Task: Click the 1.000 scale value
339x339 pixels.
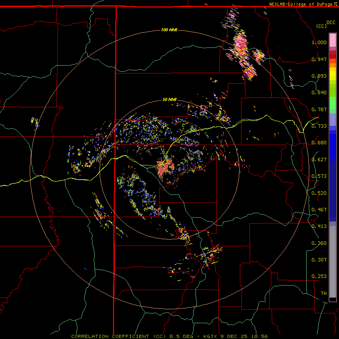Action: coord(319,42)
